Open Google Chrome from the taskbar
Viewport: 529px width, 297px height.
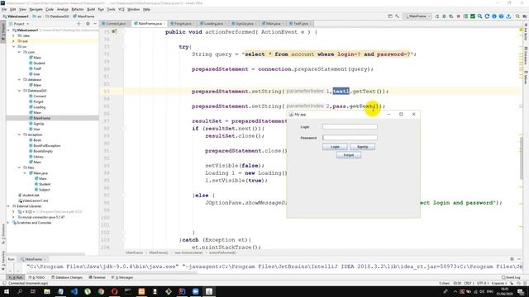101,291
